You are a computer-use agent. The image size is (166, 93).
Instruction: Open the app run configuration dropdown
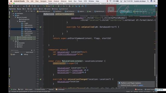[x=49, y=6]
